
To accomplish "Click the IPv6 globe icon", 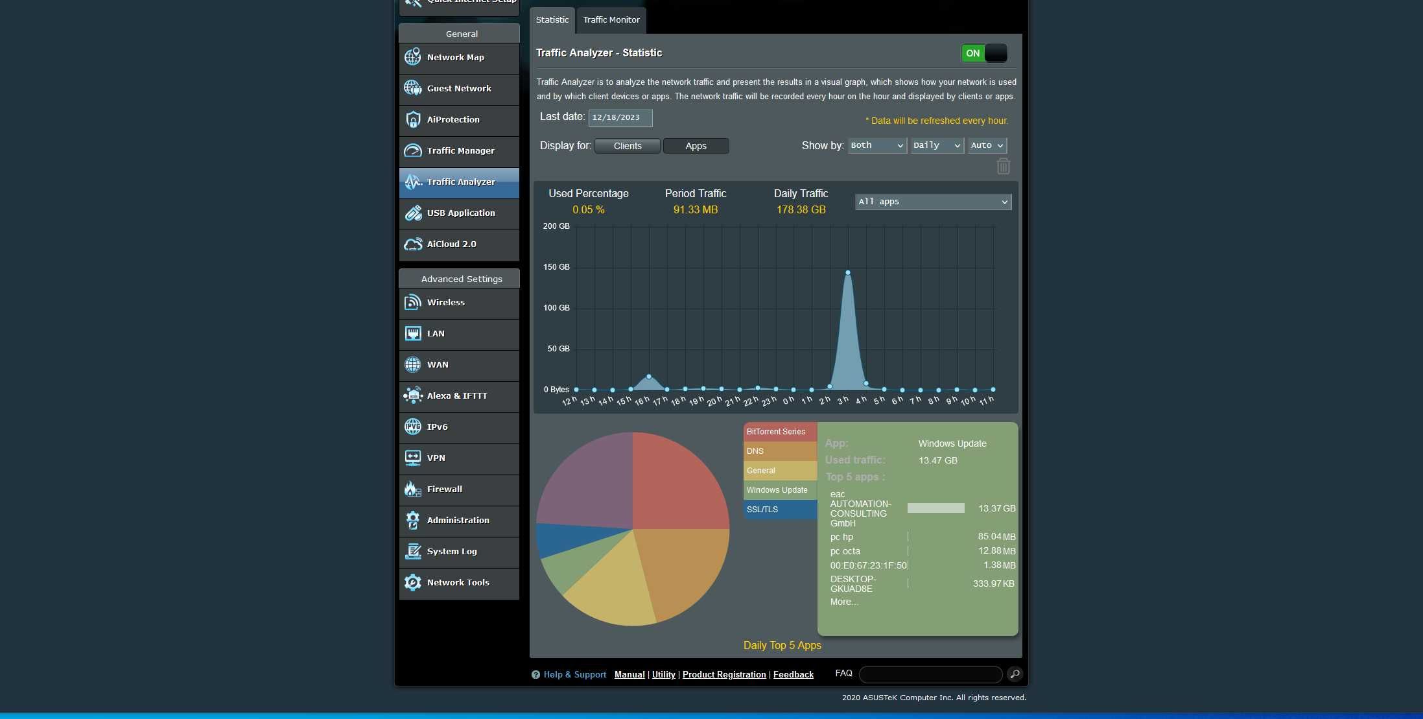I will coord(413,427).
